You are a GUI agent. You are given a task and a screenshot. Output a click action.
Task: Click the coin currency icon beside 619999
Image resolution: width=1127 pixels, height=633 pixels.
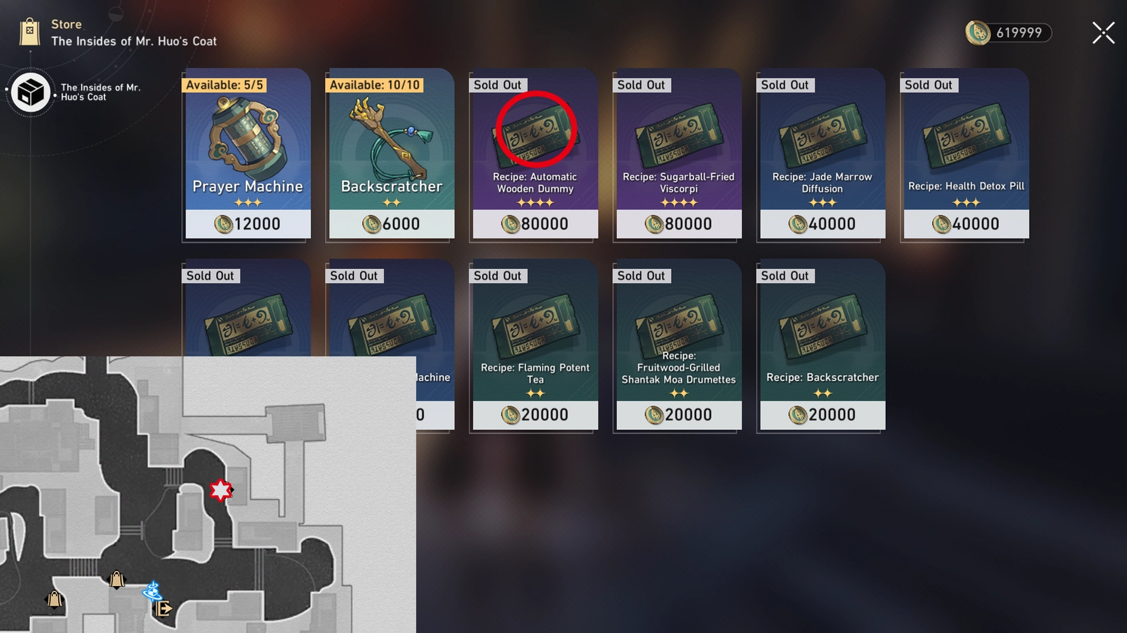pos(978,33)
